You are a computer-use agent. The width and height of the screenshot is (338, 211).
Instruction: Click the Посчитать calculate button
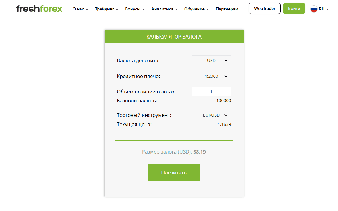[x=174, y=172]
